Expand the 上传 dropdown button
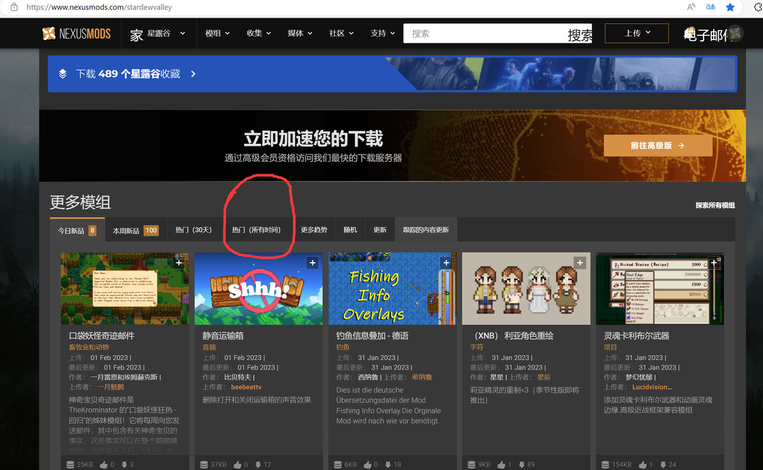763x470 pixels. click(636, 33)
